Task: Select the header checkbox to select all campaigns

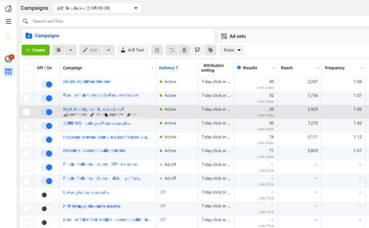Action: pyautogui.click(x=26, y=68)
